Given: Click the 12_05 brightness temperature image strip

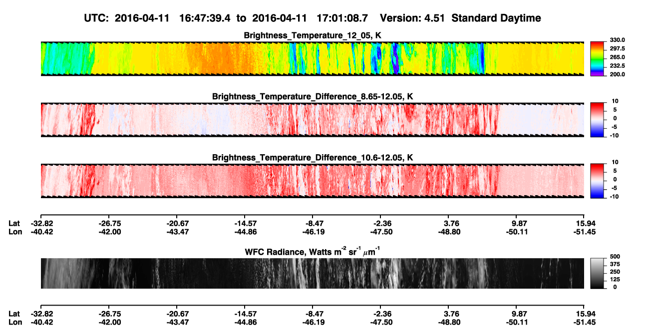Looking at the screenshot, I should pos(312,58).
